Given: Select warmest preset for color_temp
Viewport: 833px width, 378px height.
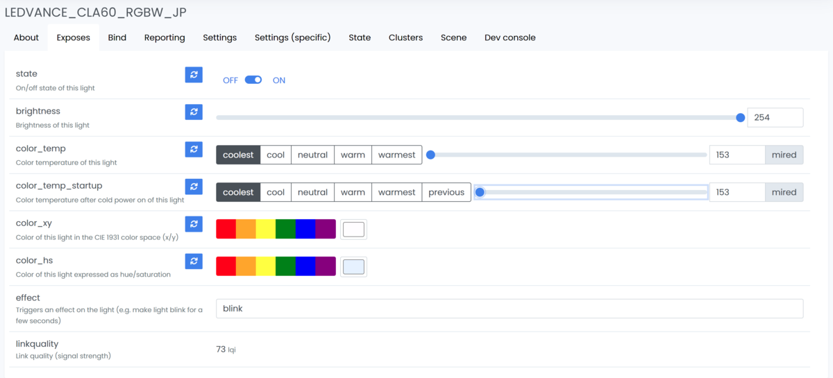Looking at the screenshot, I should pyautogui.click(x=396, y=155).
